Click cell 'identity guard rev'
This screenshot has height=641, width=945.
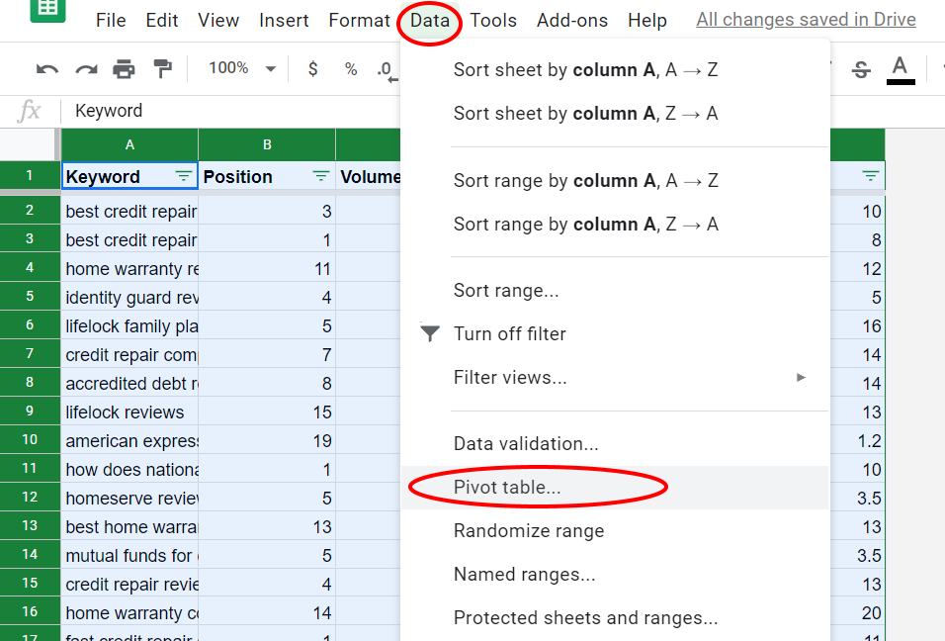click(129, 298)
